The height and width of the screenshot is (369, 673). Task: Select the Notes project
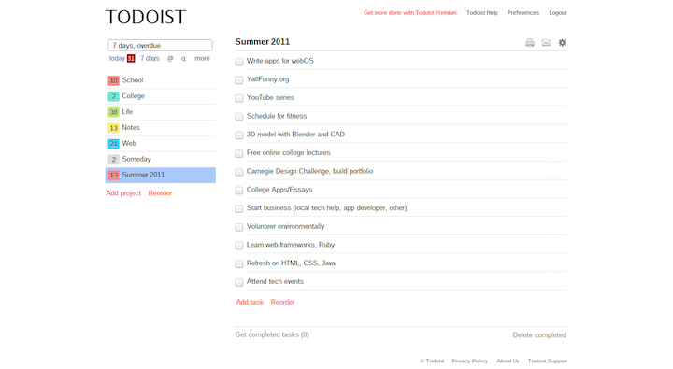[161, 128]
